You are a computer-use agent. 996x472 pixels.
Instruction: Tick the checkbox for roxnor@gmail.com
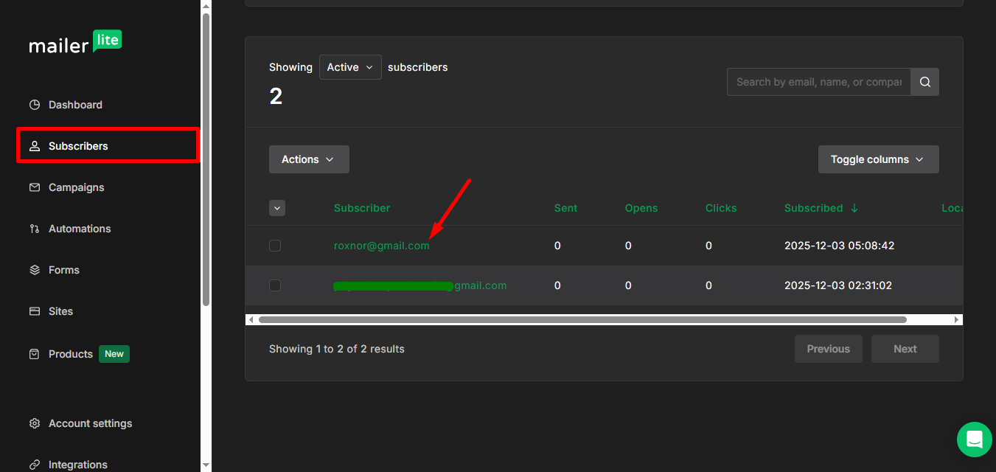click(275, 246)
